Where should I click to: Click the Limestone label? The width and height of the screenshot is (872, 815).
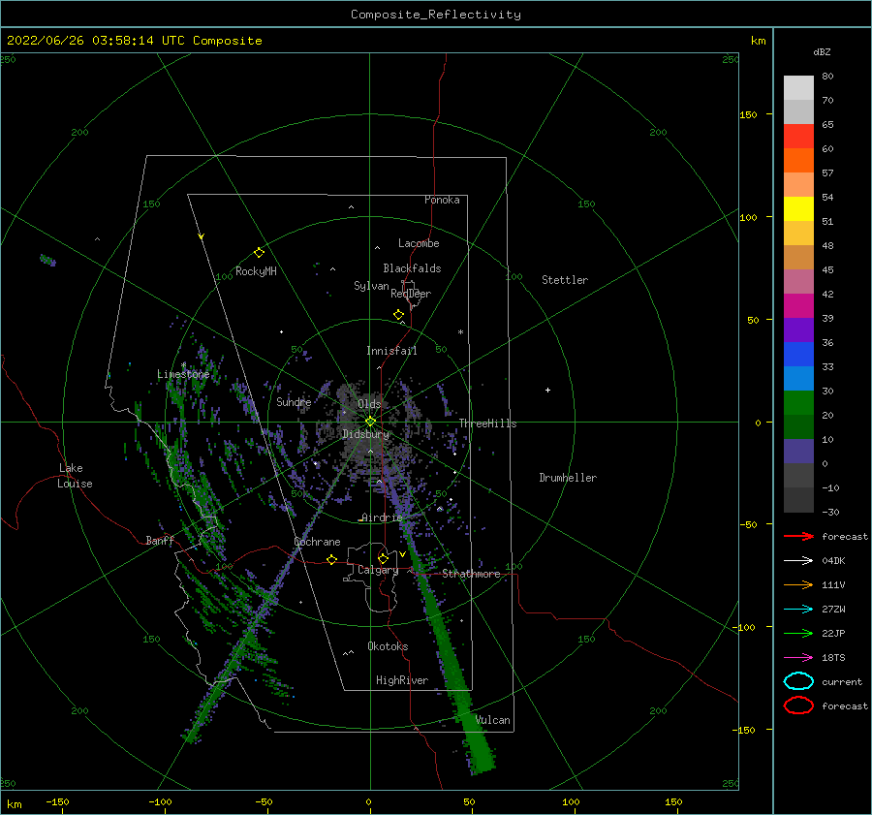(x=183, y=374)
